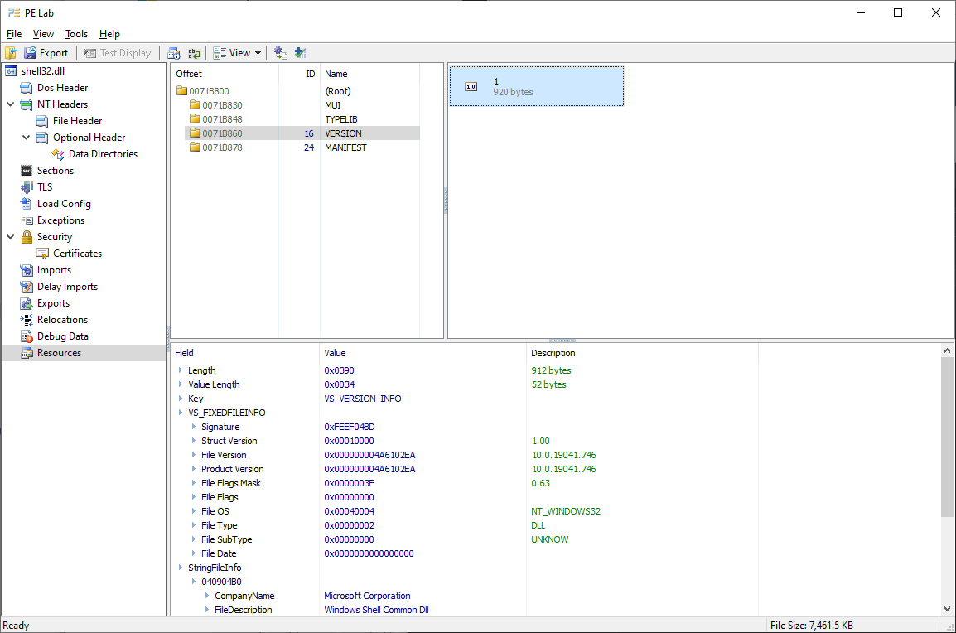
Task: Click the Debug Data icon
Action: [x=27, y=336]
